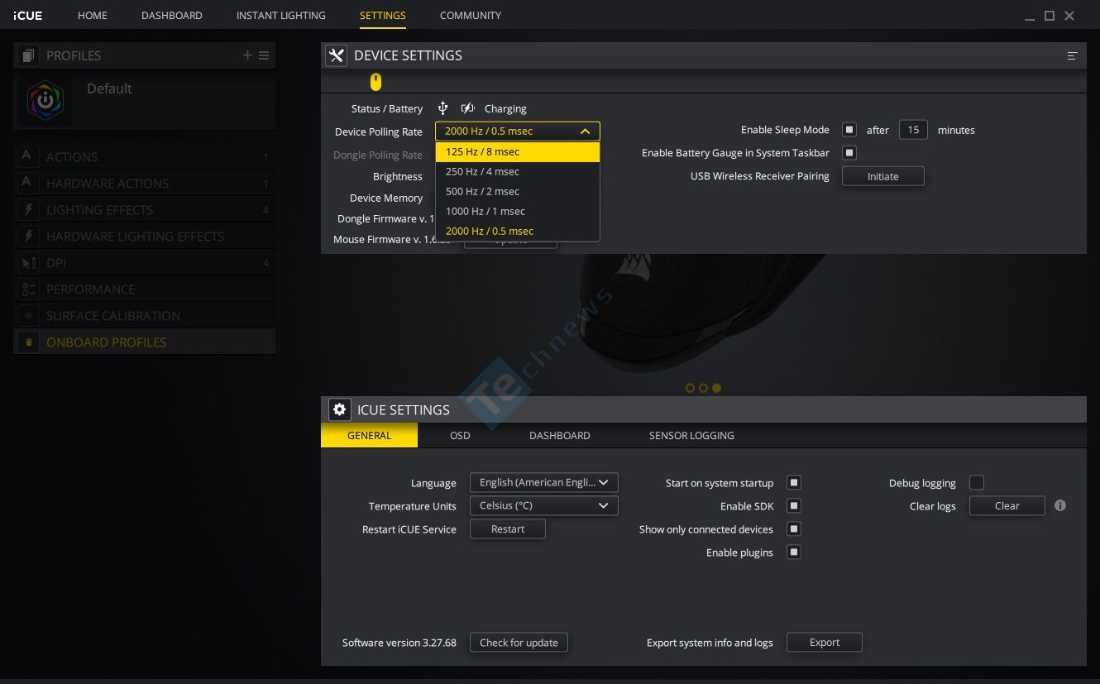
Task: Click the Clear logs button
Action: [x=1007, y=505]
